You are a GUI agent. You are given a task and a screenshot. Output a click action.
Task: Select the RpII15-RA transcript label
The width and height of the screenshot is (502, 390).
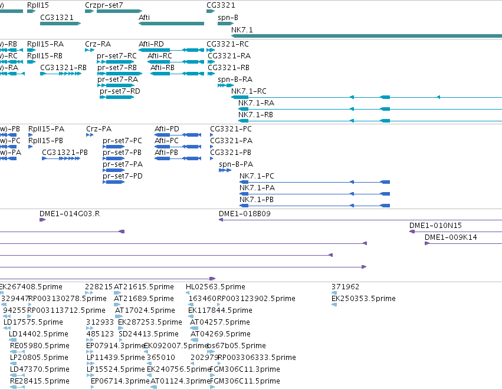point(45,44)
